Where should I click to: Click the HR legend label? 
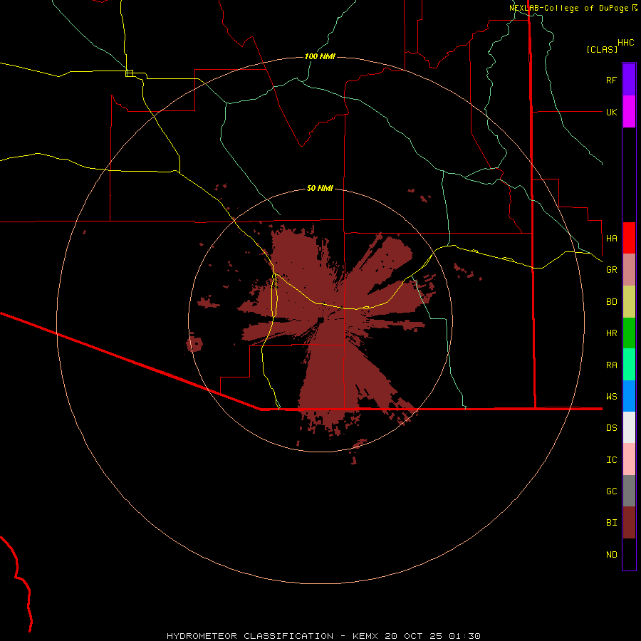click(x=611, y=333)
